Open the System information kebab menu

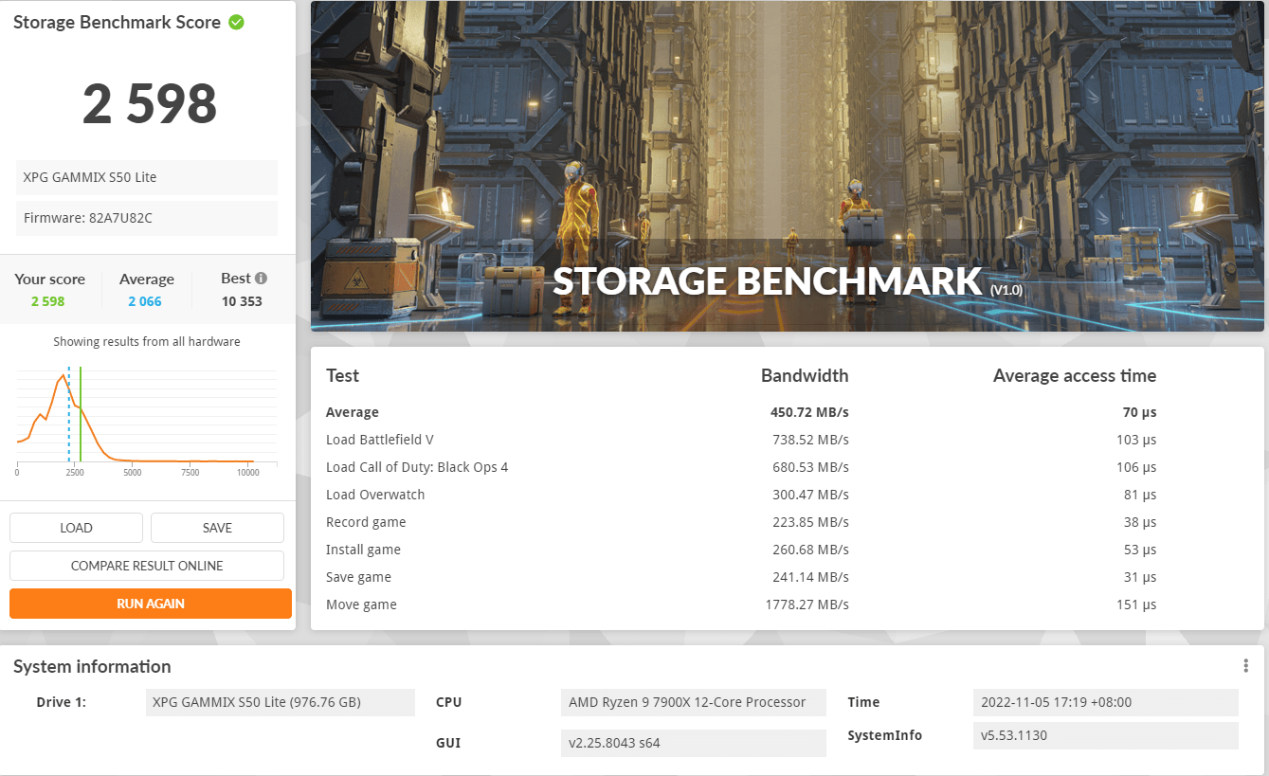[1246, 666]
